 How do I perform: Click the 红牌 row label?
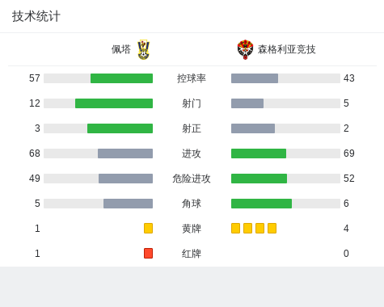click(x=192, y=254)
